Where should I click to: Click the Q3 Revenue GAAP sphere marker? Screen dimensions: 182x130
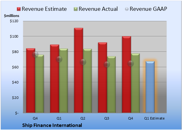(x=107, y=64)
